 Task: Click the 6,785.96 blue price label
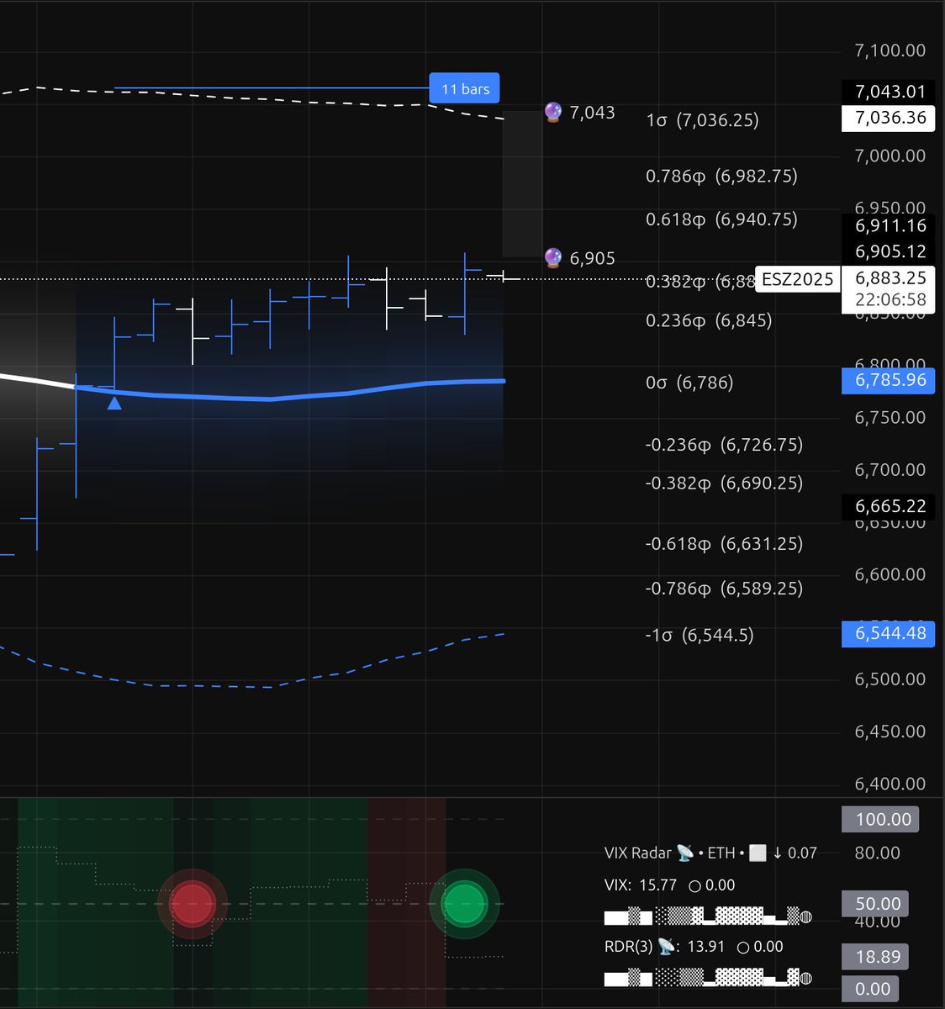pyautogui.click(x=888, y=380)
